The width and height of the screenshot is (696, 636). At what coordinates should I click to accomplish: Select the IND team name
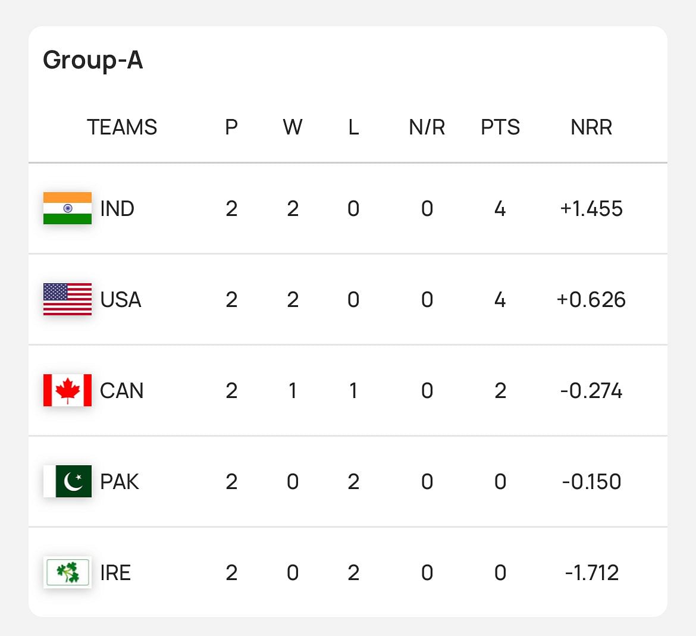click(117, 209)
